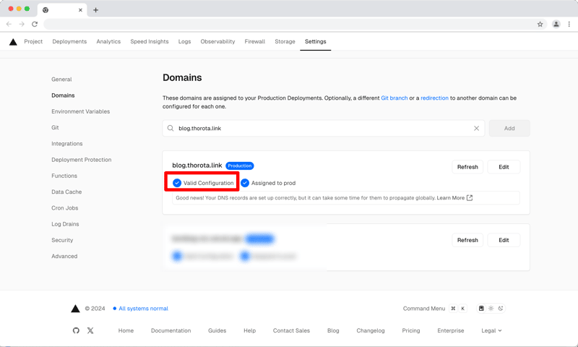Image resolution: width=578 pixels, height=347 pixels.
Task: Open the Deployments tab
Action: coord(69,42)
